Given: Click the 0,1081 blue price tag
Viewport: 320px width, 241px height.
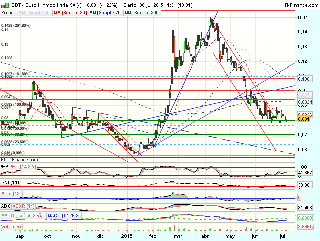Looking at the screenshot, I should tap(305, 79).
